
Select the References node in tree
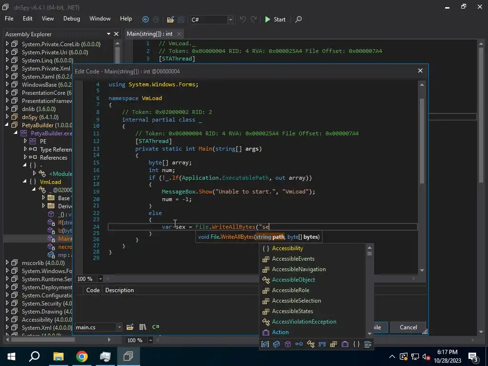(53, 157)
